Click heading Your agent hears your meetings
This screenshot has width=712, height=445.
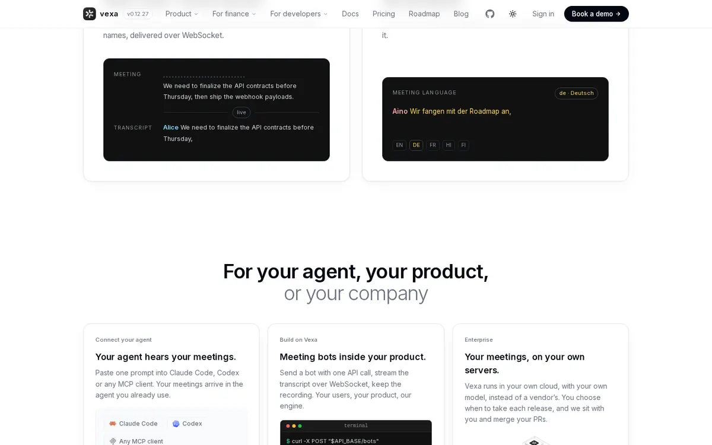coord(166,357)
